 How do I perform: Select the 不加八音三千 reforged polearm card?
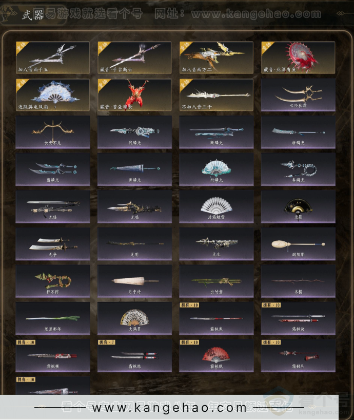tap(216, 95)
